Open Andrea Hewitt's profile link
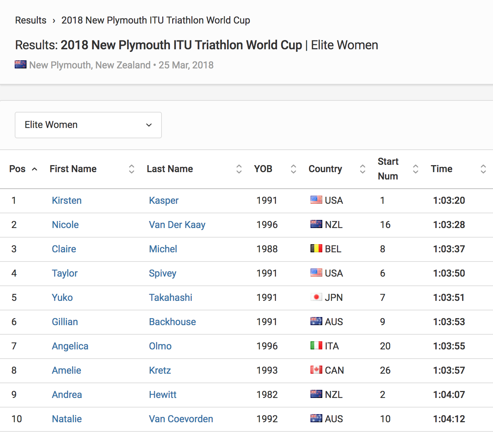The image size is (493, 434). click(67, 394)
